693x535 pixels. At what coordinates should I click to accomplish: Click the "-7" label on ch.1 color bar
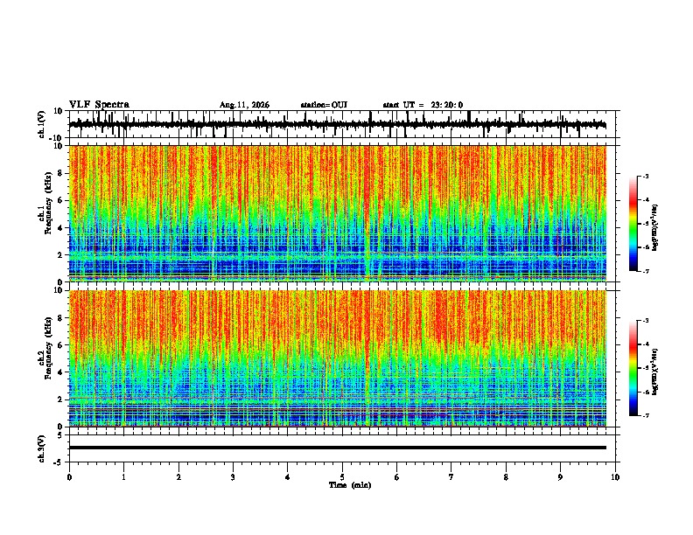[645, 271]
